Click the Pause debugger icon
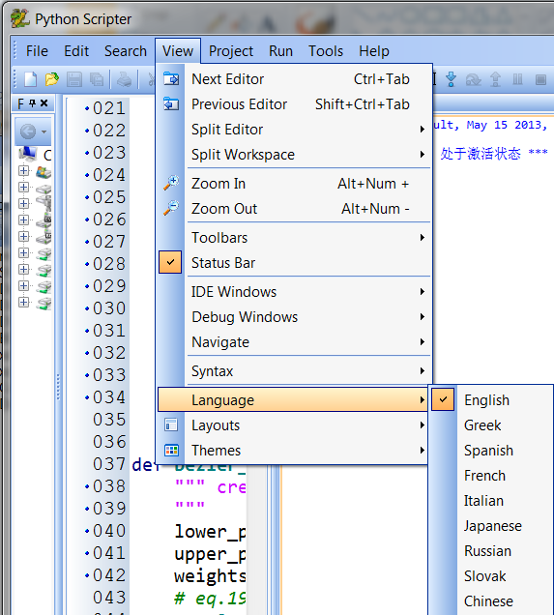 [x=517, y=79]
